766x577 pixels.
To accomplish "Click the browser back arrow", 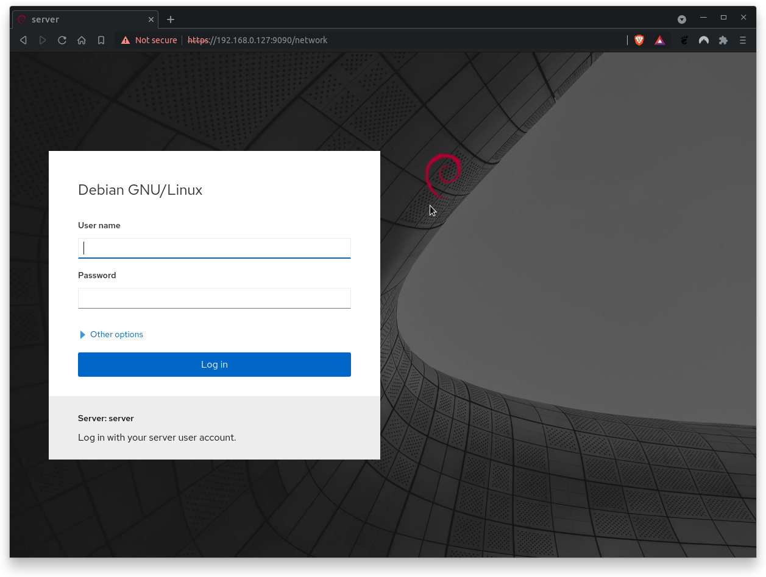I will click(23, 40).
